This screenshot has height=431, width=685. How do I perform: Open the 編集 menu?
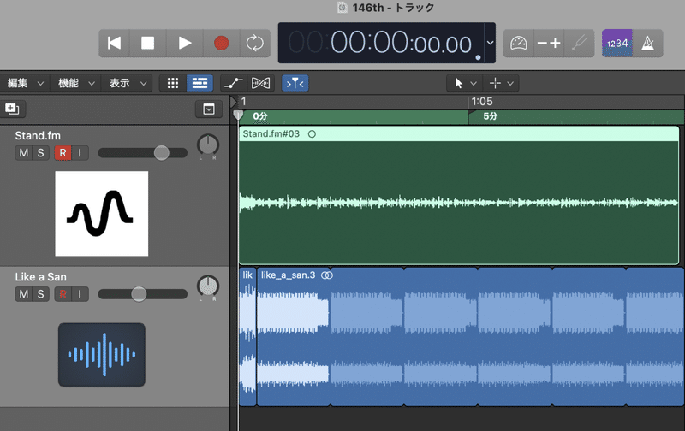tap(26, 83)
